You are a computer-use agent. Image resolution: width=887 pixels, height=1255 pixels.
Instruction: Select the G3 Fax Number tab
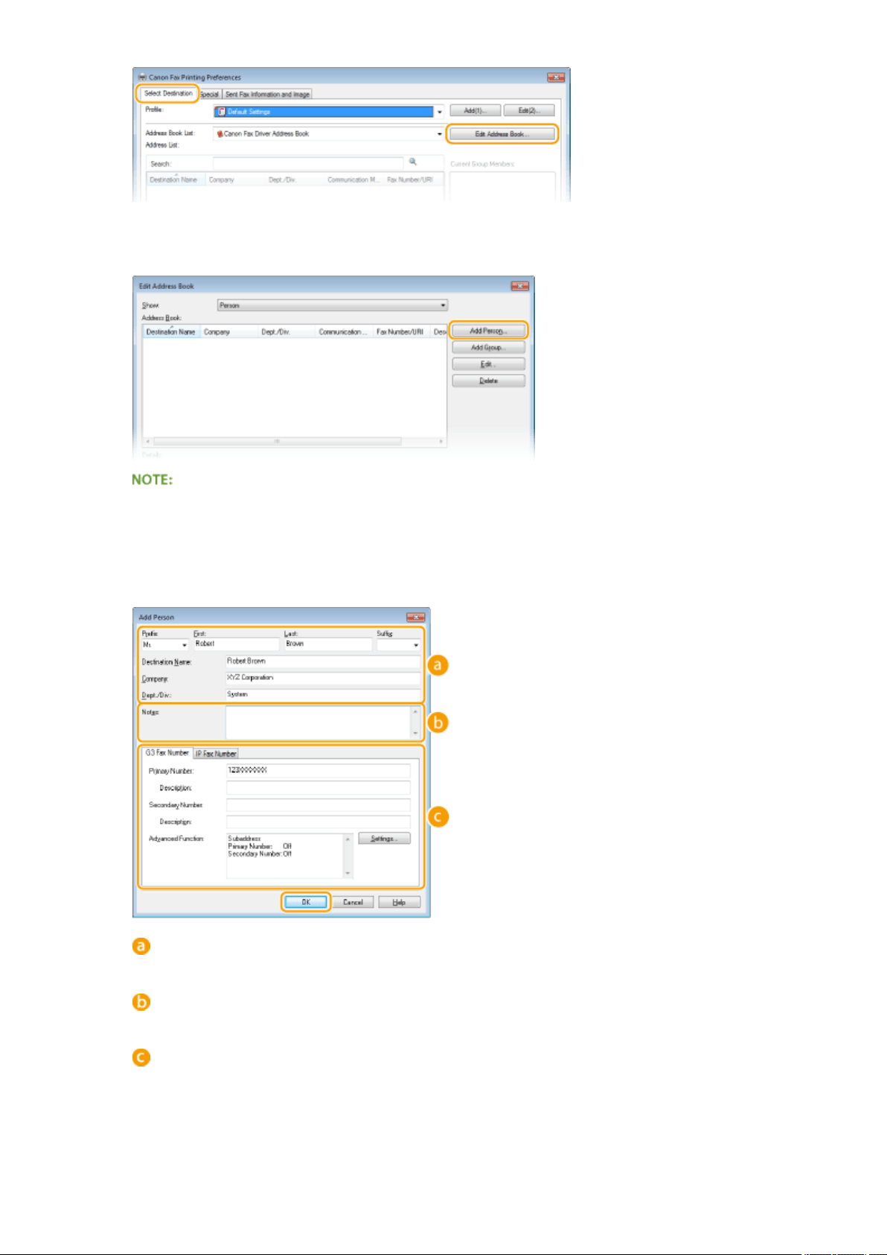coord(167,753)
